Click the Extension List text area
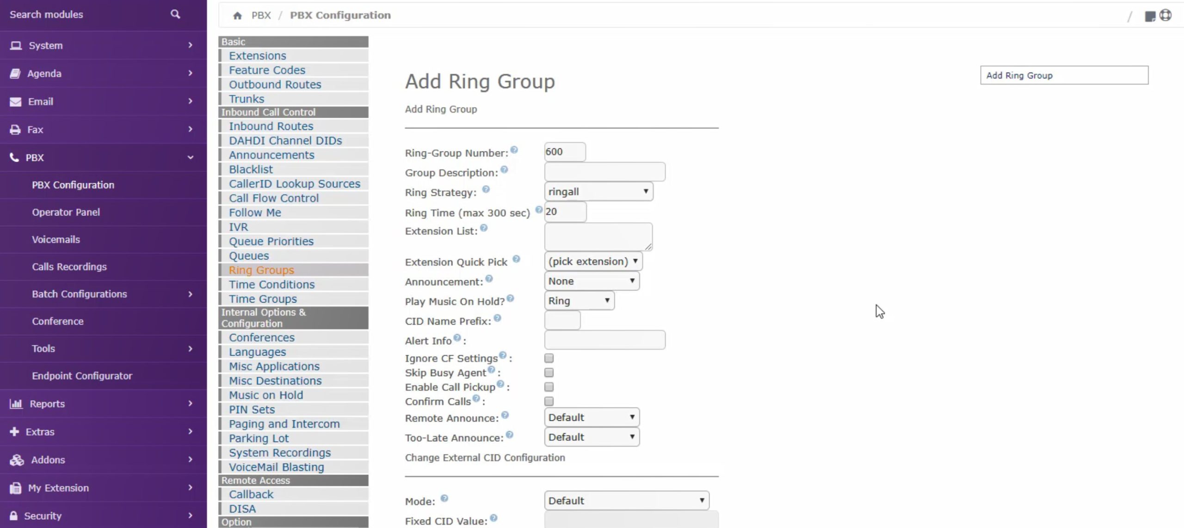The width and height of the screenshot is (1184, 528). (598, 237)
